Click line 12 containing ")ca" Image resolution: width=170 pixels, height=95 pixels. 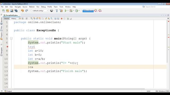pyautogui.click(x=90, y=67)
